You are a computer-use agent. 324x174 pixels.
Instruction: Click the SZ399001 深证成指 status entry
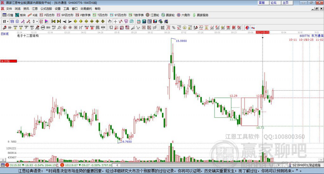305,165
